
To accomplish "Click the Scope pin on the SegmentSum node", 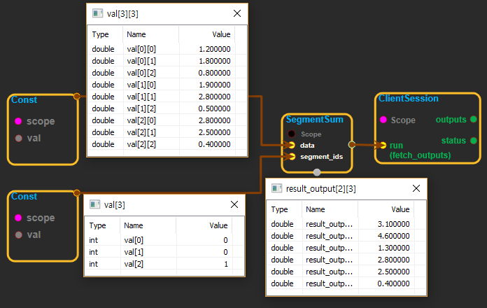I will pos(291,133).
